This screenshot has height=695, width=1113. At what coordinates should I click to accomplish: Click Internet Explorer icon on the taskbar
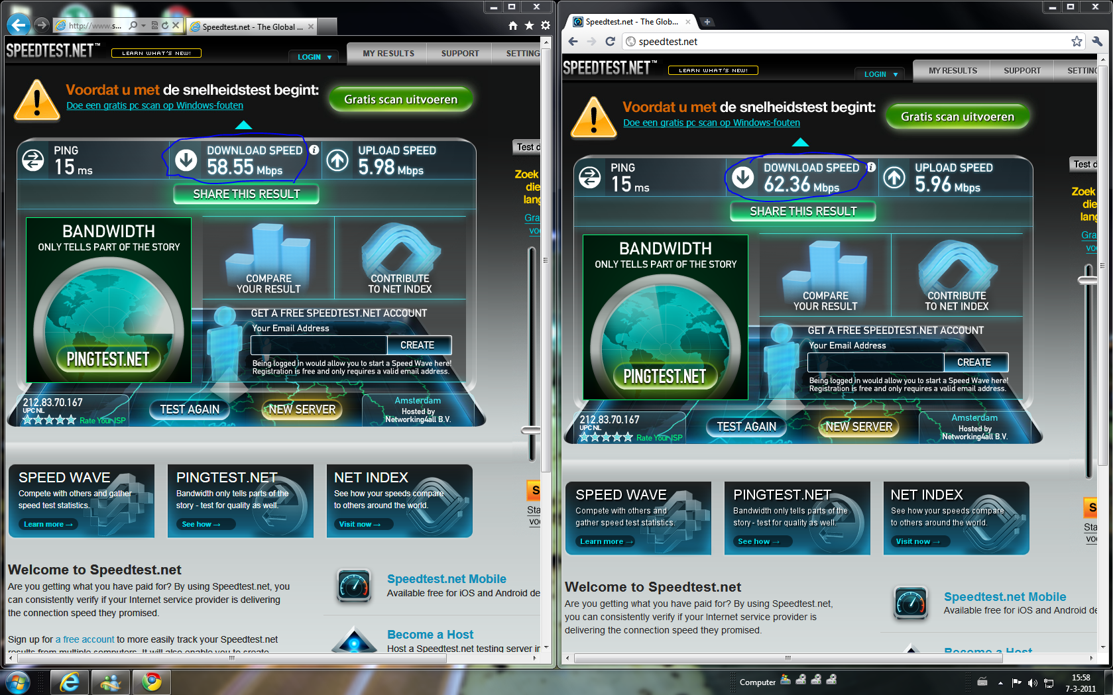69,682
